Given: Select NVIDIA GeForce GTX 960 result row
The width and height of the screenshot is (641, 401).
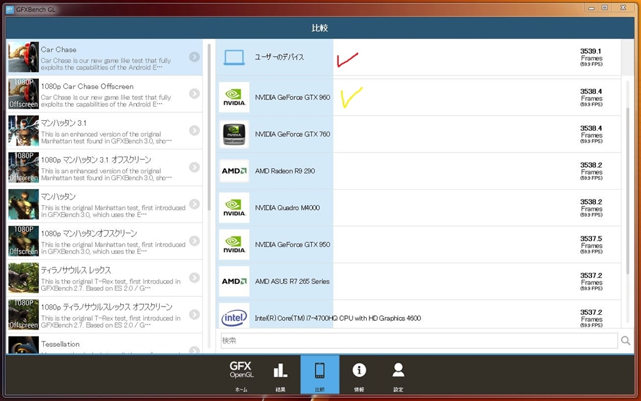Looking at the screenshot, I should point(418,97).
